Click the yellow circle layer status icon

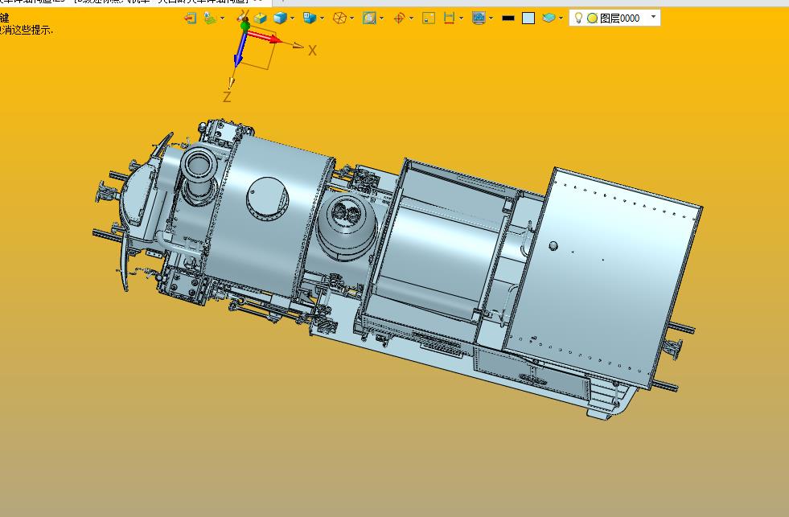pyautogui.click(x=592, y=18)
